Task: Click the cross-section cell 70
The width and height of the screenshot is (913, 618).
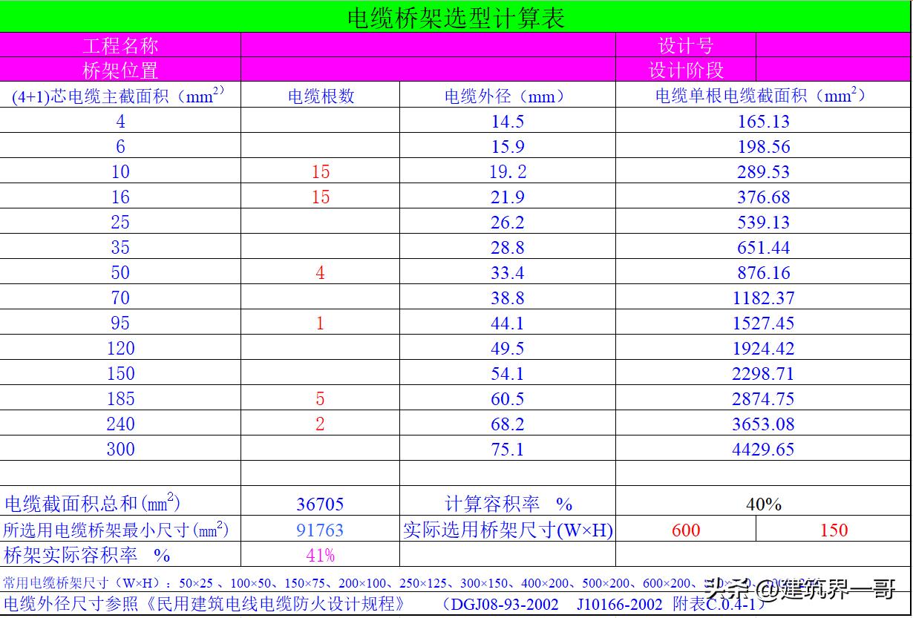Action: click(120, 298)
